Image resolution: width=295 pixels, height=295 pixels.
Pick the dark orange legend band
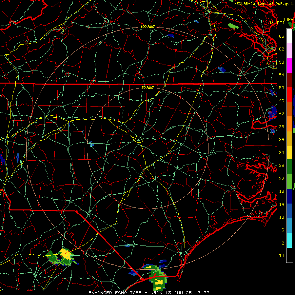tap(289, 109)
